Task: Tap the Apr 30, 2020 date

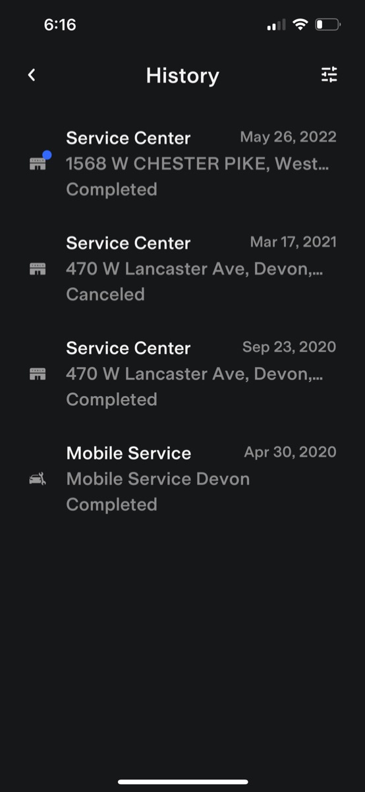Action: tap(290, 452)
